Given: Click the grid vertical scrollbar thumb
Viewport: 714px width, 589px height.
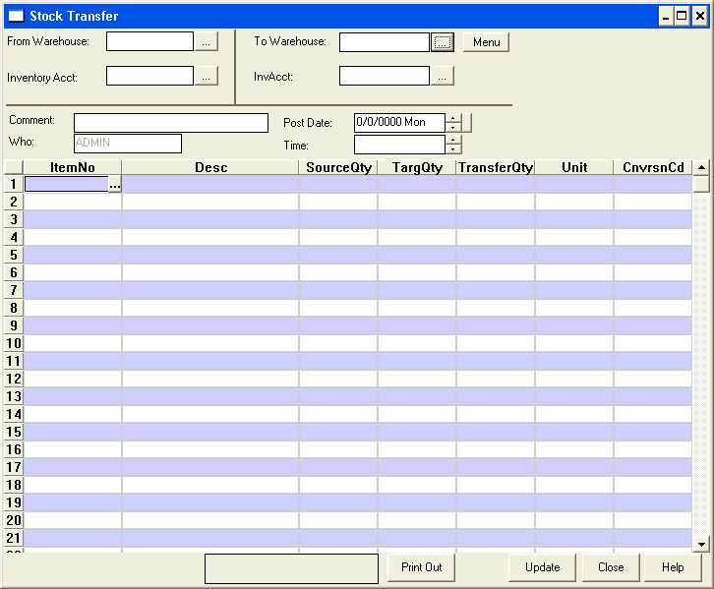Looking at the screenshot, I should click(x=701, y=184).
